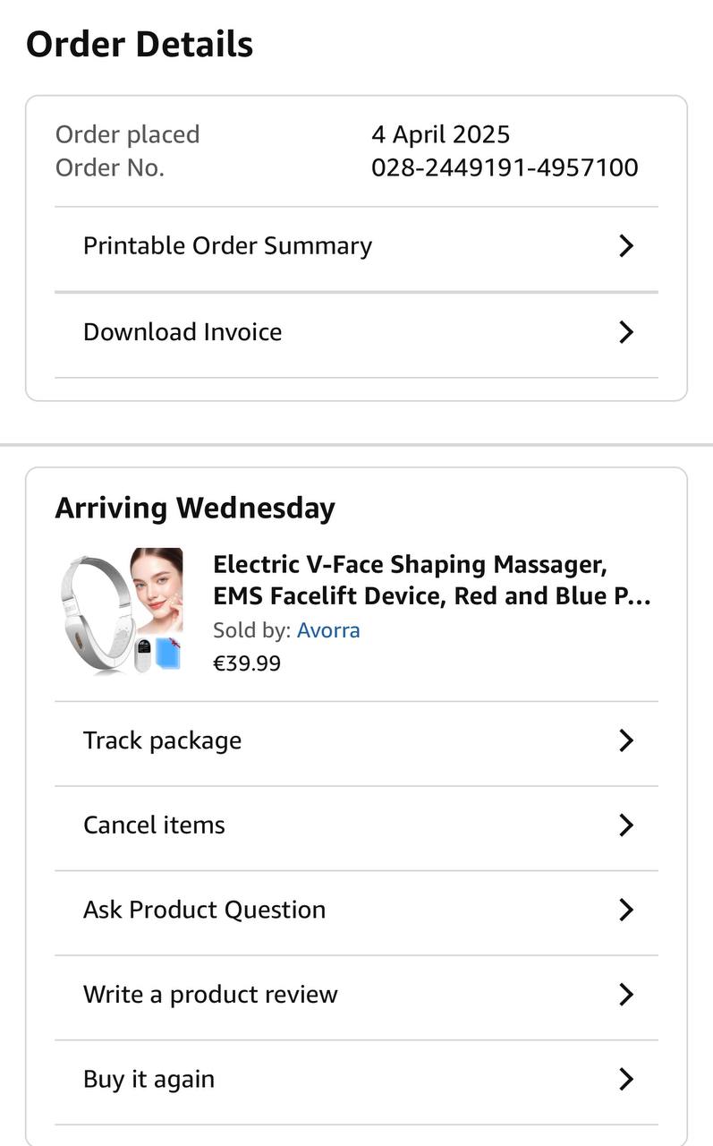Click the chevron beside Printable Order Summary
Image resolution: width=713 pixels, height=1146 pixels.
[626, 246]
